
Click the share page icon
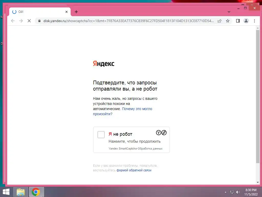click(220, 21)
